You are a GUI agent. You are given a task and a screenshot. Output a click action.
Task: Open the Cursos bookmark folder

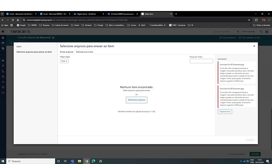click(132, 25)
